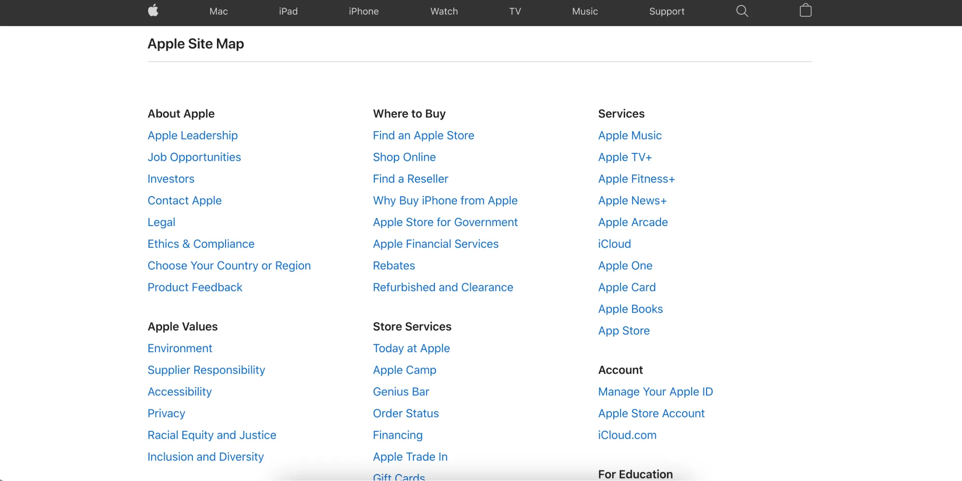Click iCloud under Services

coord(614,244)
